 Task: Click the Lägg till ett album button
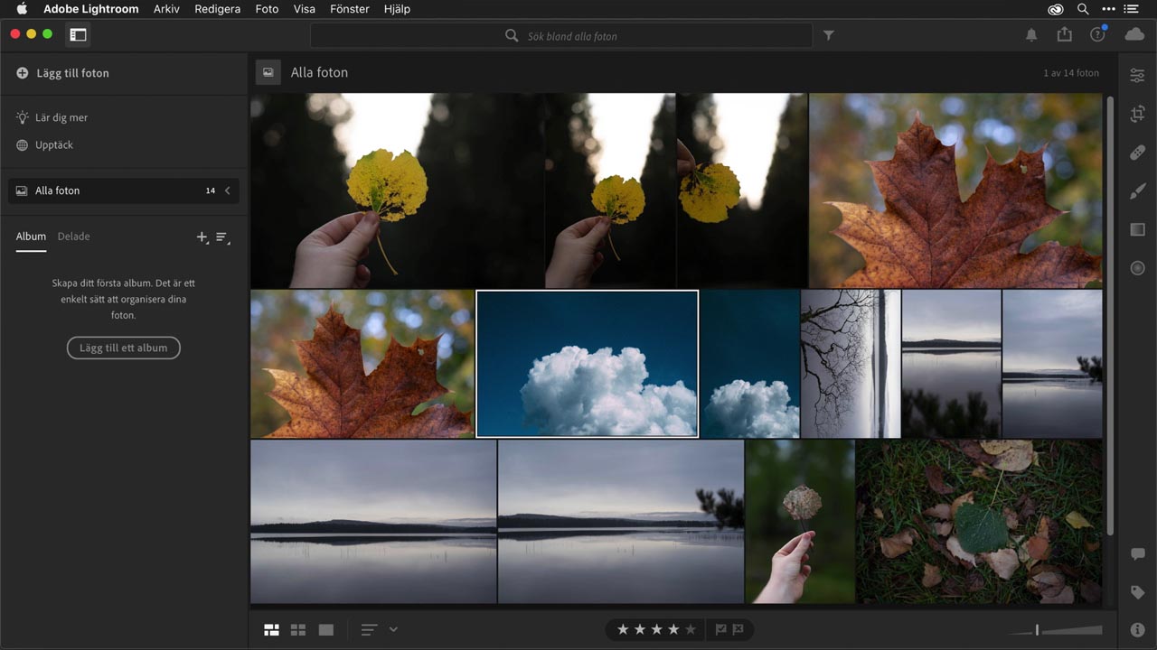(124, 348)
